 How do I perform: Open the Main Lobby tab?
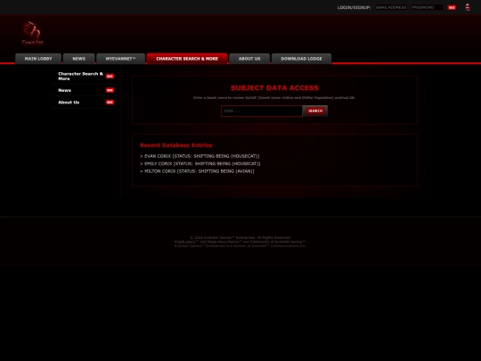pyautogui.click(x=38, y=59)
